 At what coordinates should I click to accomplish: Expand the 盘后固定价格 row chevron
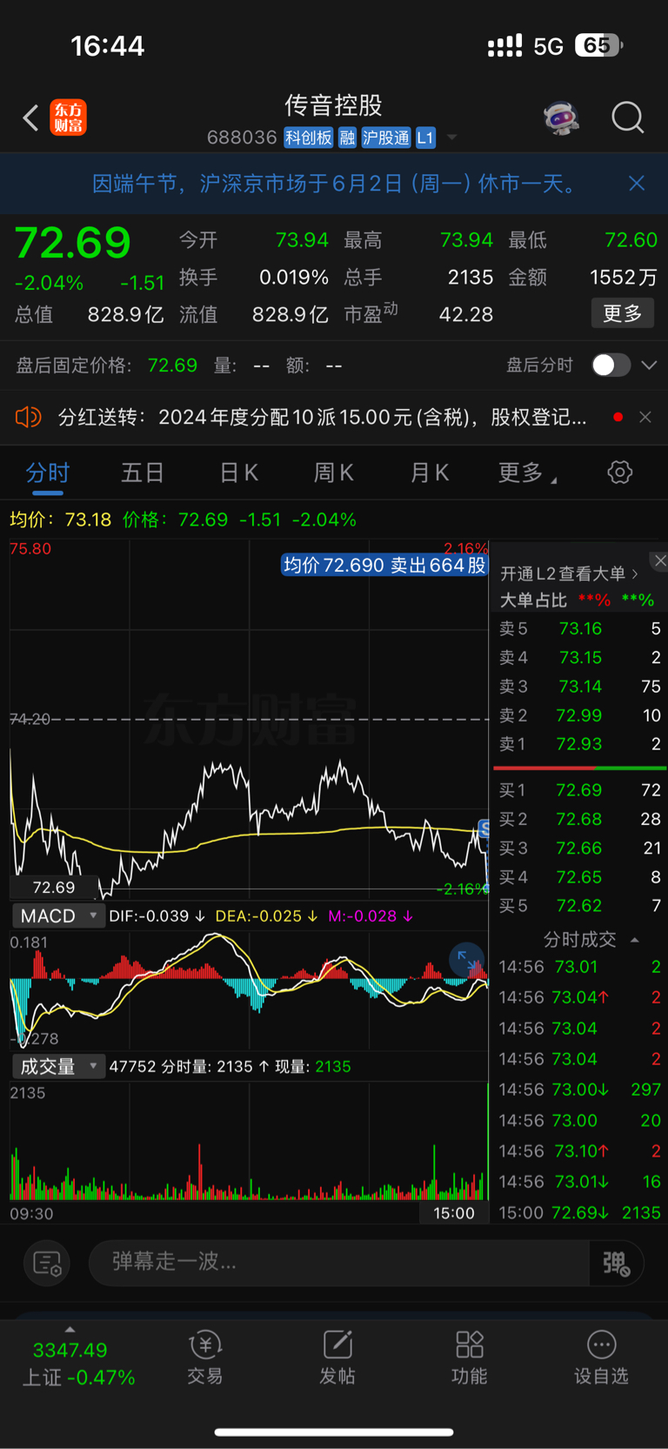coord(649,366)
